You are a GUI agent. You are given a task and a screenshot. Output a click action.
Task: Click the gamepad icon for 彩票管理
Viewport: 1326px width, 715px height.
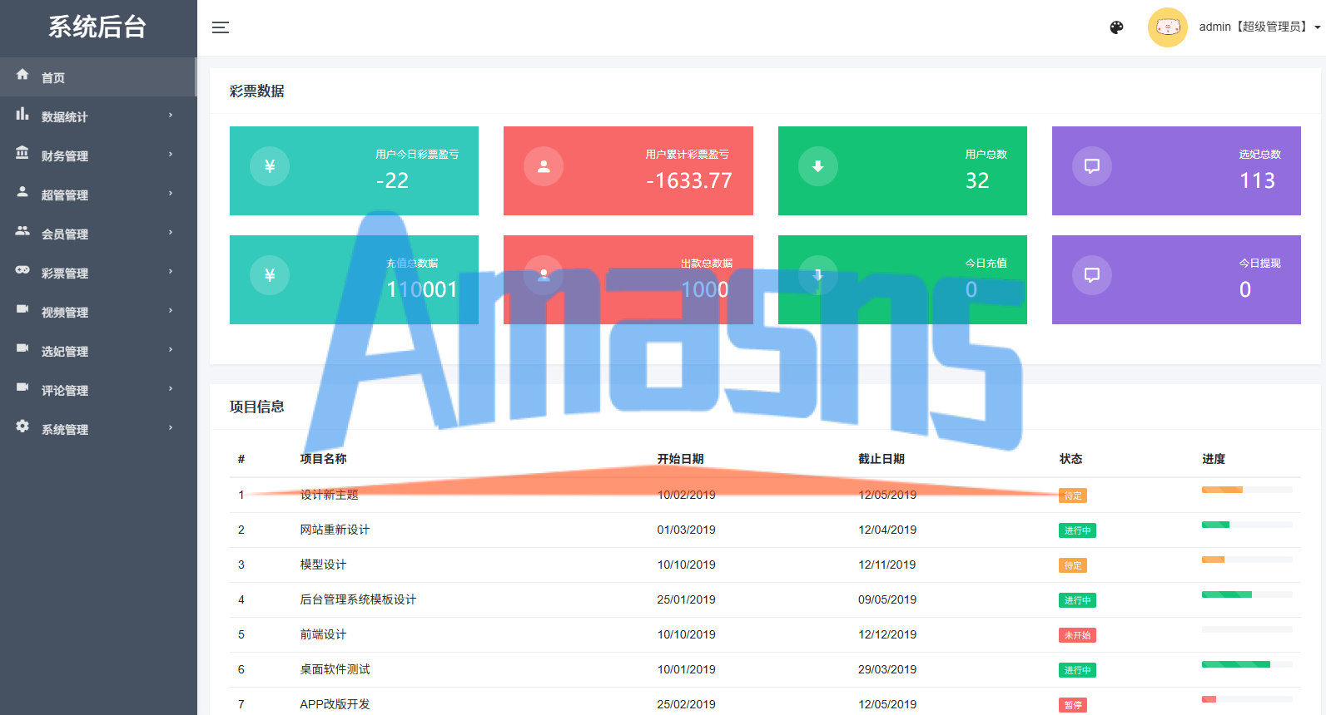pyautogui.click(x=22, y=270)
